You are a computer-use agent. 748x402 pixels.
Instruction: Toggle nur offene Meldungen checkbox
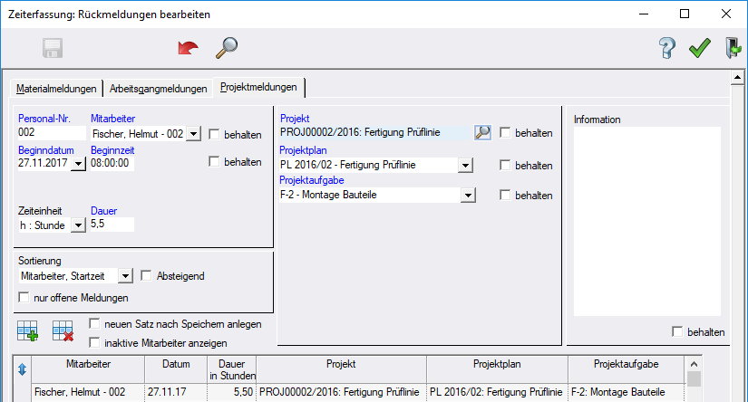[x=24, y=297]
